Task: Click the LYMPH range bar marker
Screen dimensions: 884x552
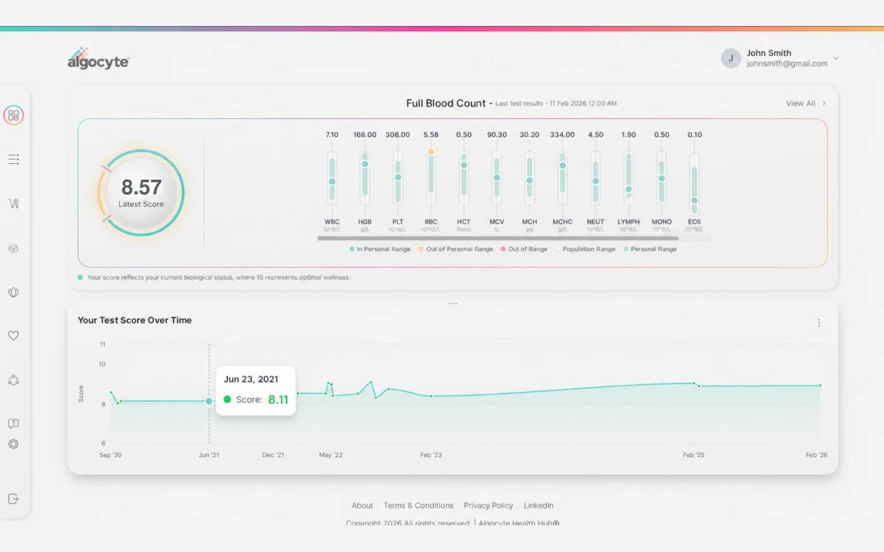Action: 628,189
